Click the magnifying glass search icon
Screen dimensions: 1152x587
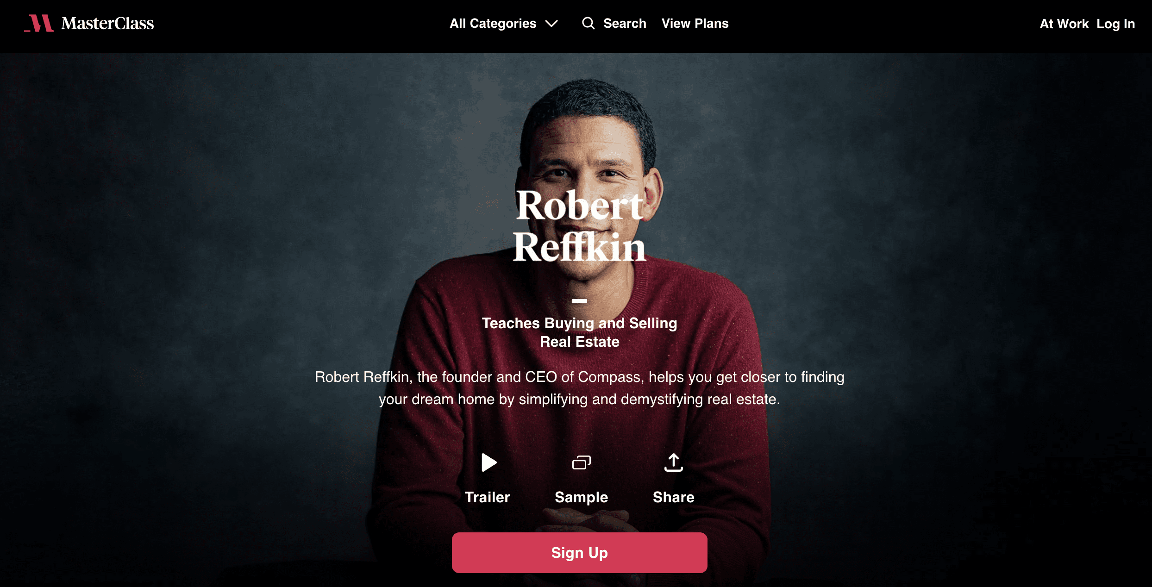click(x=588, y=23)
